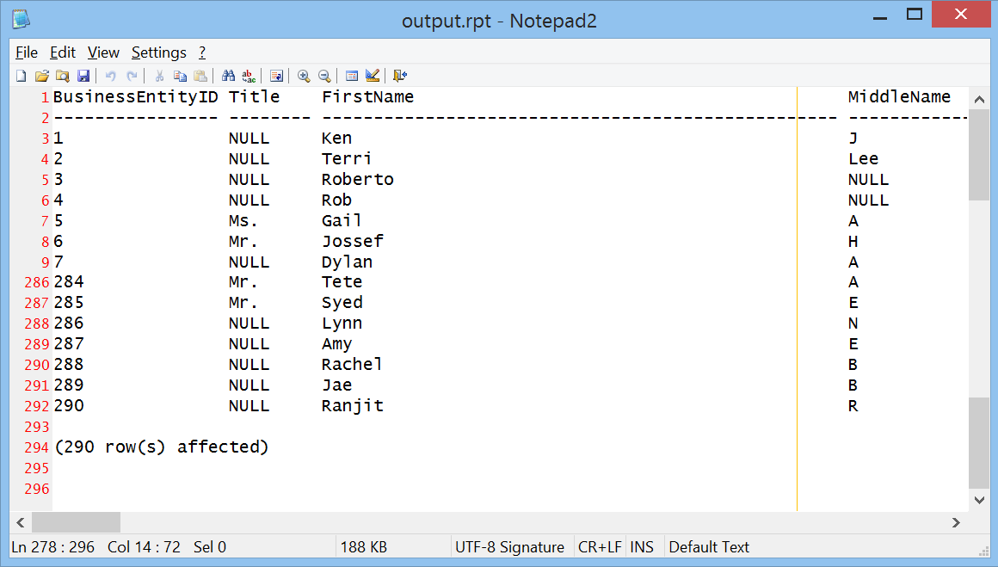Viewport: 998px width, 567px height.
Task: Open the syntax scheme selection icon
Action: tap(352, 76)
